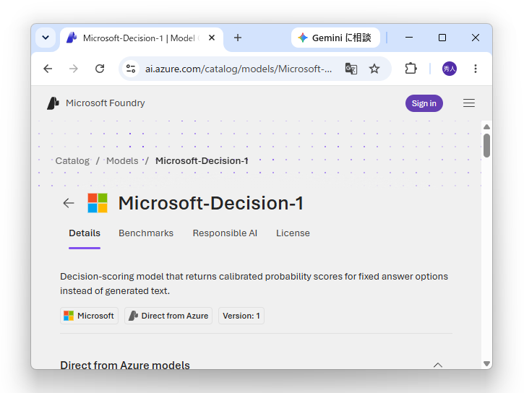Screen dimensions: 524x393
Task: Click the Gemini に相談 button
Action: click(335, 38)
